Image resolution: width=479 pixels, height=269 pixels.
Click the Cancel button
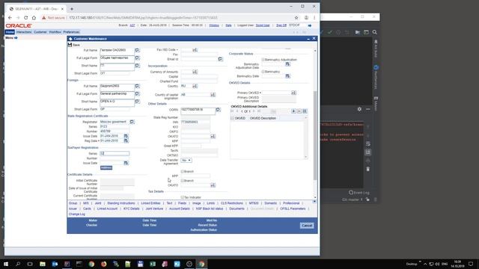(307, 226)
